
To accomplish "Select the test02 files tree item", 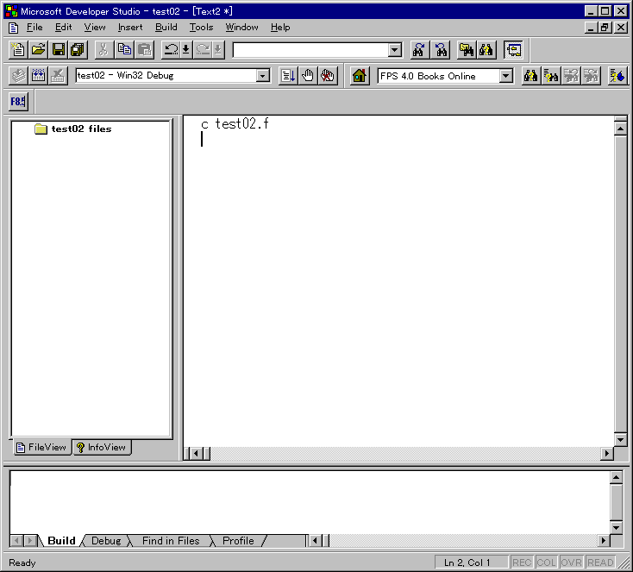I will (x=81, y=129).
